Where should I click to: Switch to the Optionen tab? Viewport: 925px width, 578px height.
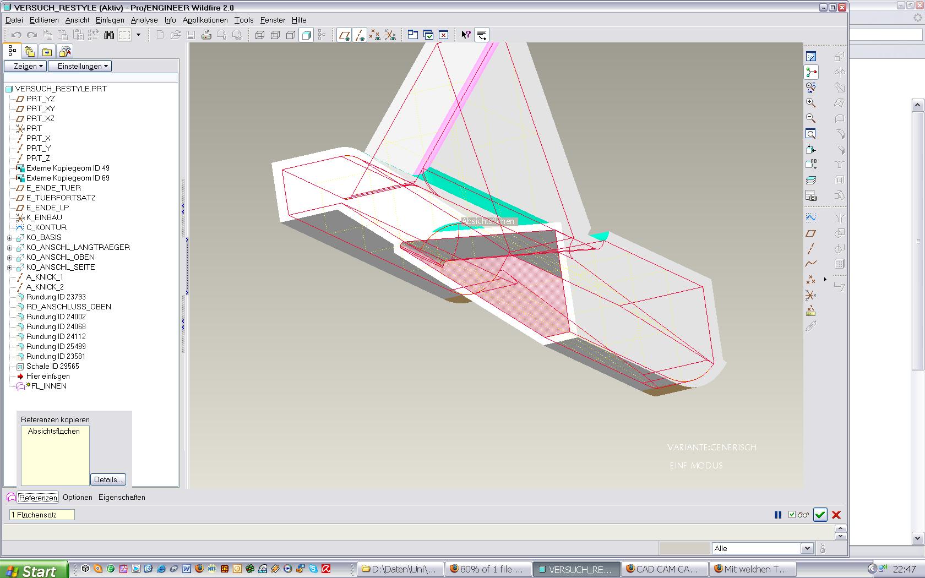(78, 497)
